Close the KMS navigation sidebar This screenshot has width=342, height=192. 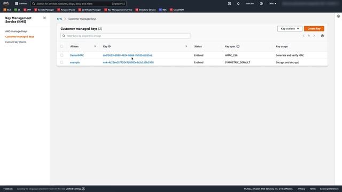click(44, 18)
